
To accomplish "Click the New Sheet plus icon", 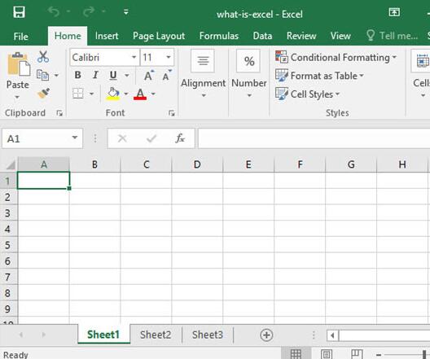I will [x=266, y=335].
